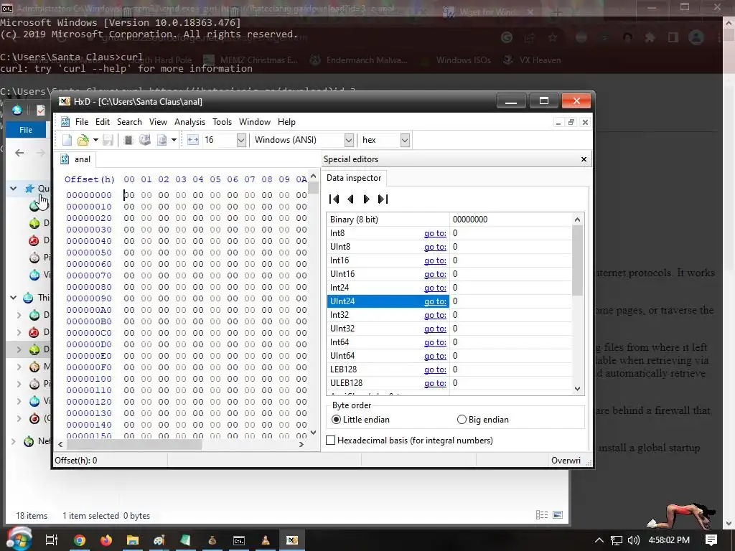The image size is (735, 551).
Task: Jump to last byte in Data inspector
Action: (383, 199)
